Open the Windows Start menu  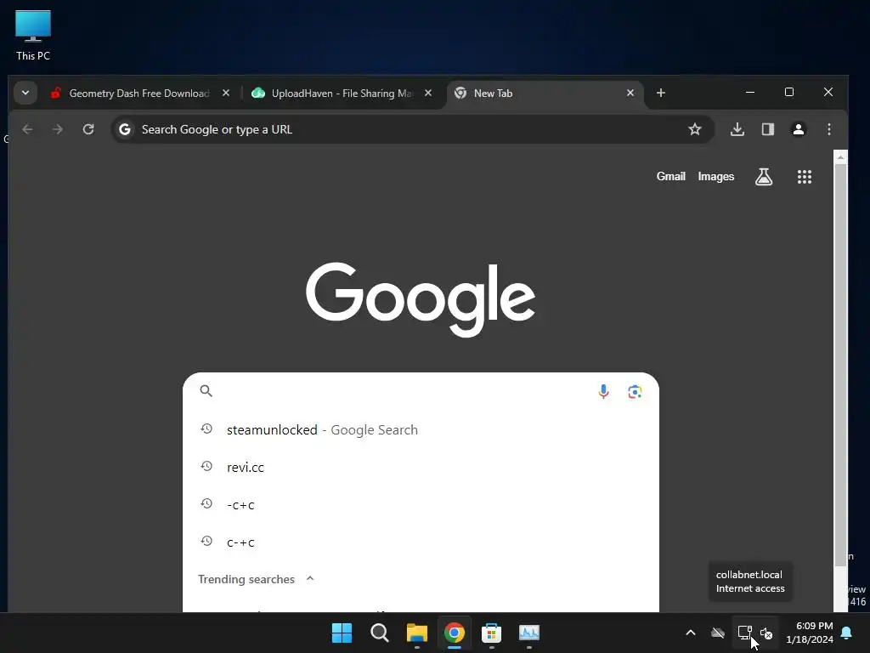point(342,633)
